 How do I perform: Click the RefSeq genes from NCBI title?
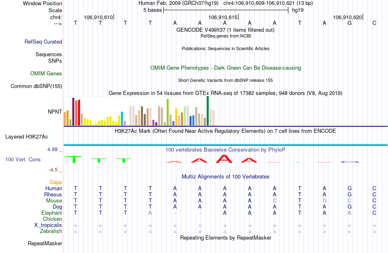(225, 36)
